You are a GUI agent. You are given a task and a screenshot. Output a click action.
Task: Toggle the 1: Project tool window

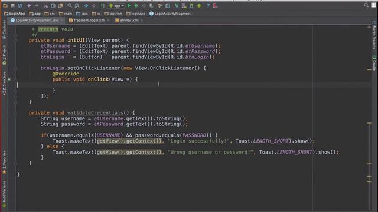(x=4, y=55)
